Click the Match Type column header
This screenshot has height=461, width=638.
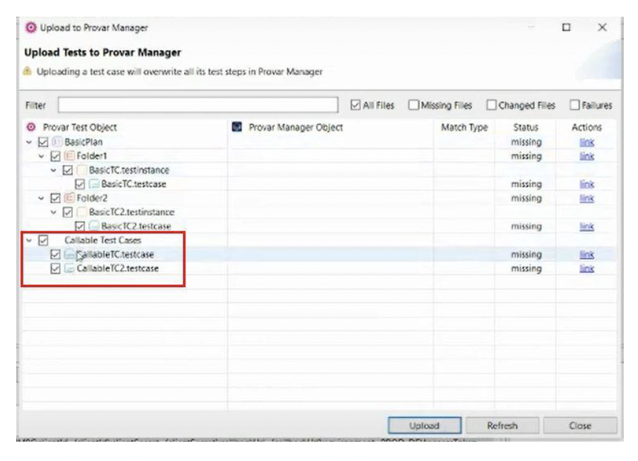(x=464, y=128)
